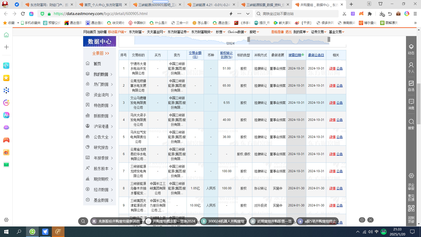
Task: Switch to the 三峡能源(600905)股吧 tab
Action: pos(157,4)
